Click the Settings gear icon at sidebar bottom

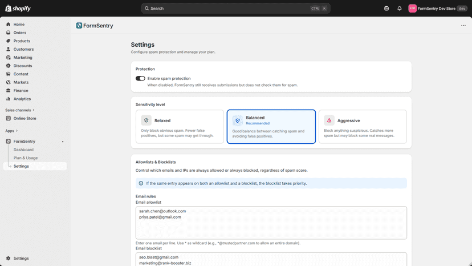8,259
